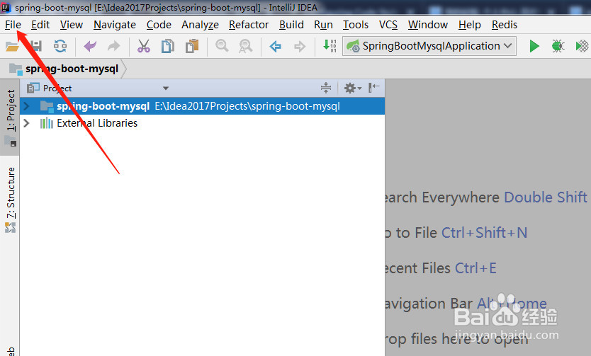Open the VCS menu
The width and height of the screenshot is (591, 356).
[x=388, y=25]
